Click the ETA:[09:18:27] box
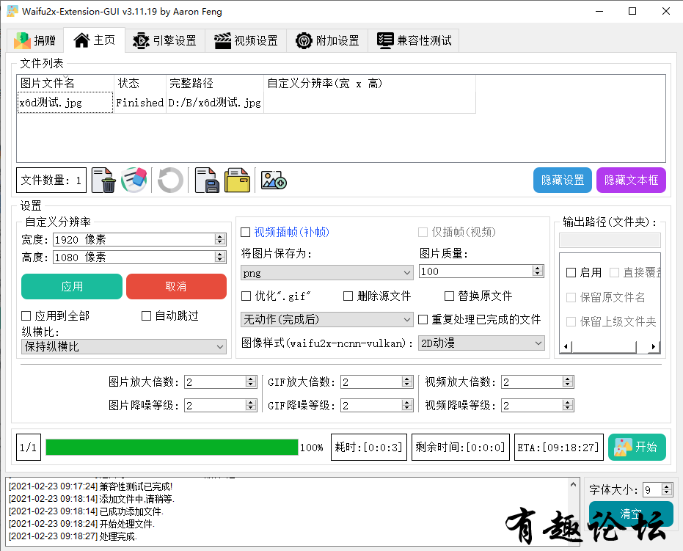 (558, 447)
